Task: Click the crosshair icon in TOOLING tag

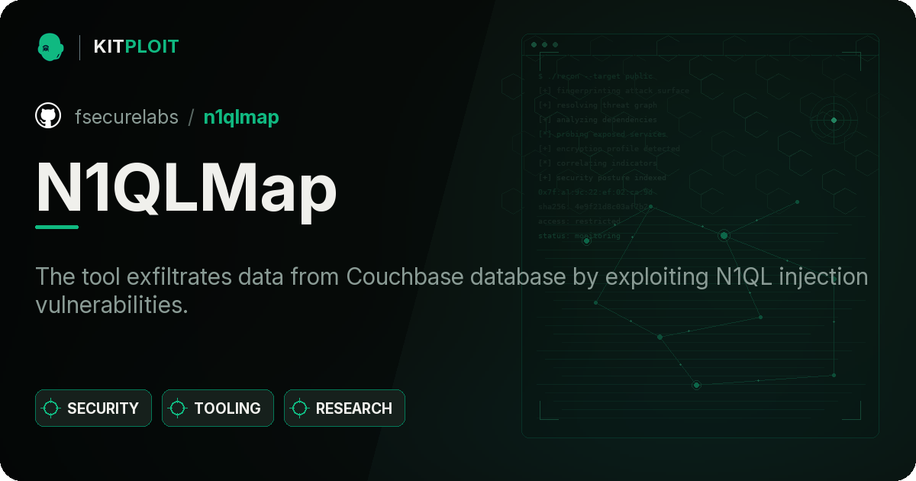Action: pyautogui.click(x=178, y=408)
